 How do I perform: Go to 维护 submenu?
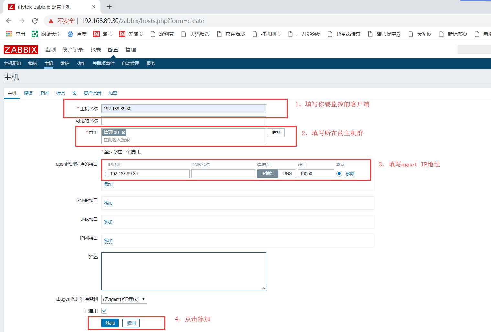[65, 63]
